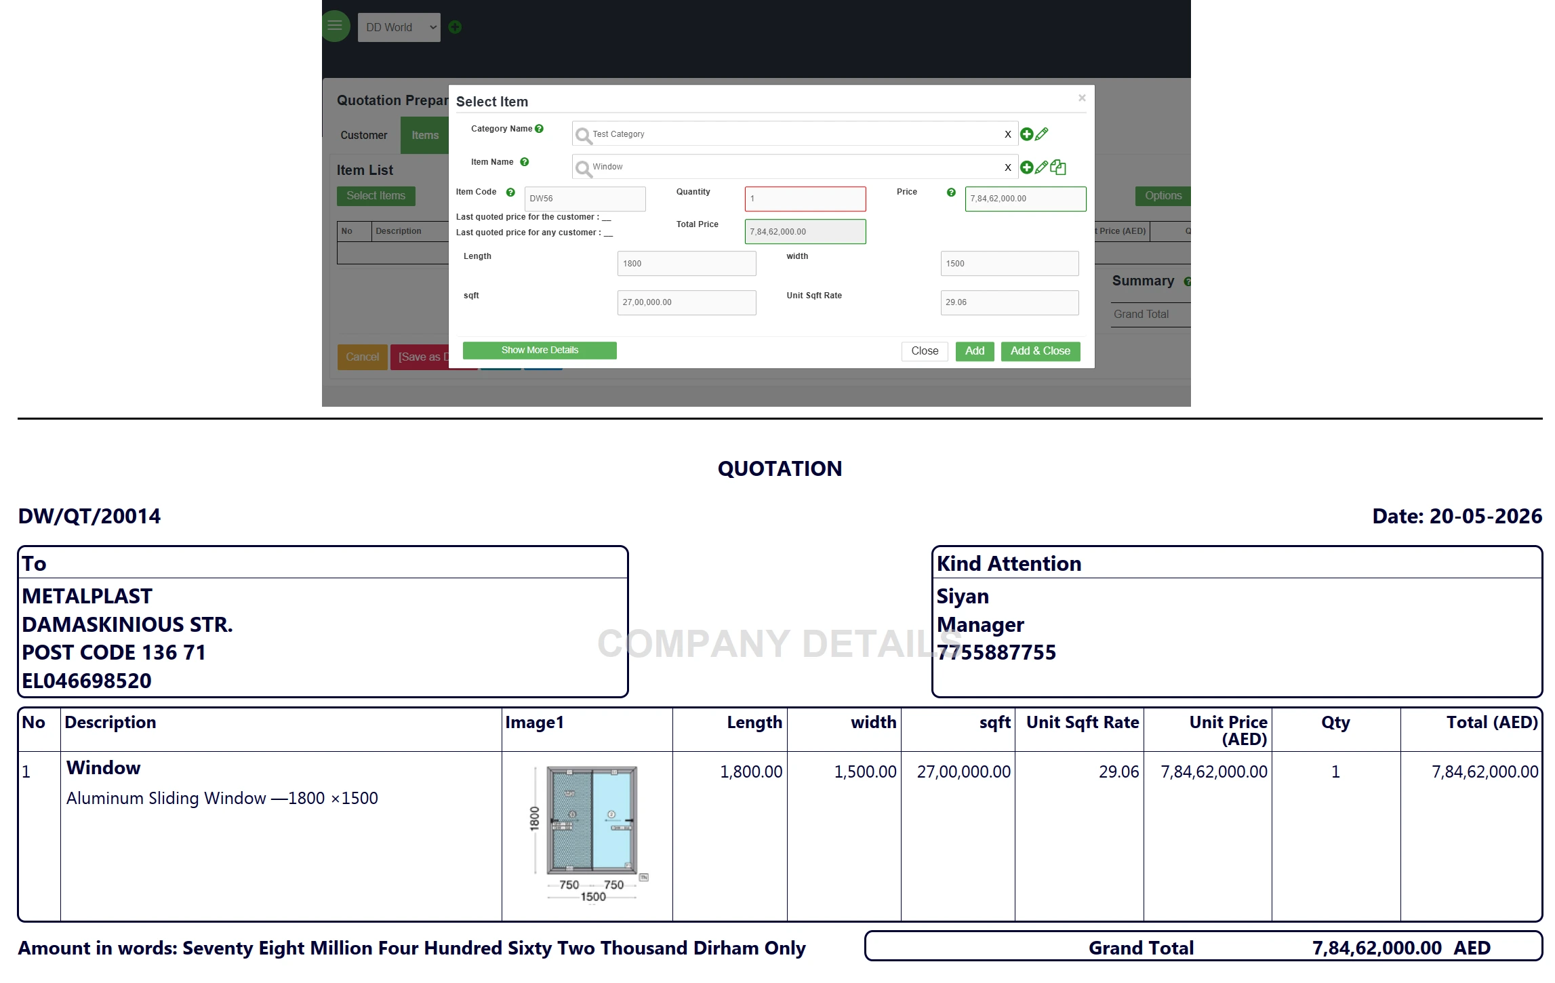
Task: Click the Options button
Action: coord(1163,196)
